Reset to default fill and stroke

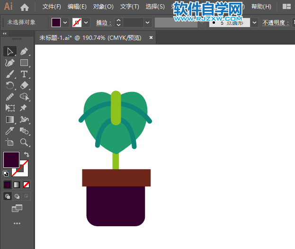6,174
